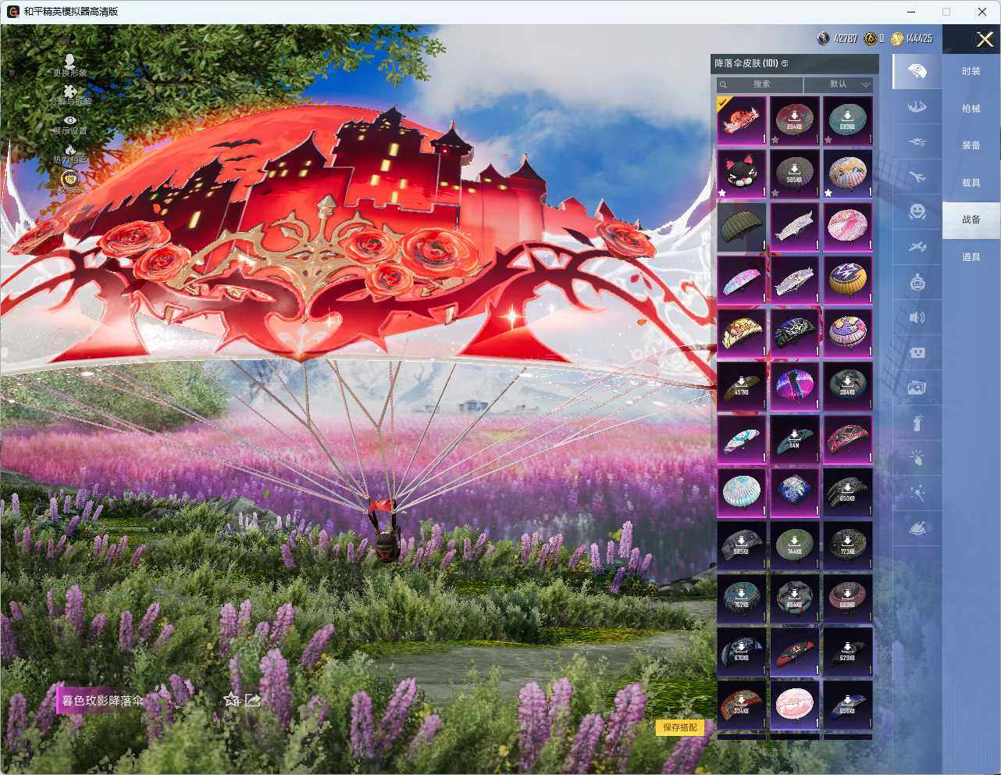Open the 热力档案 flame icon
Image resolution: width=1001 pixels, height=775 pixels.
70,149
